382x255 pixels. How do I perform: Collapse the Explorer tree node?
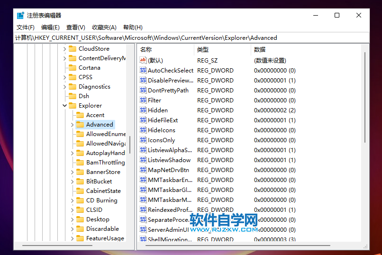pyautogui.click(x=64, y=106)
